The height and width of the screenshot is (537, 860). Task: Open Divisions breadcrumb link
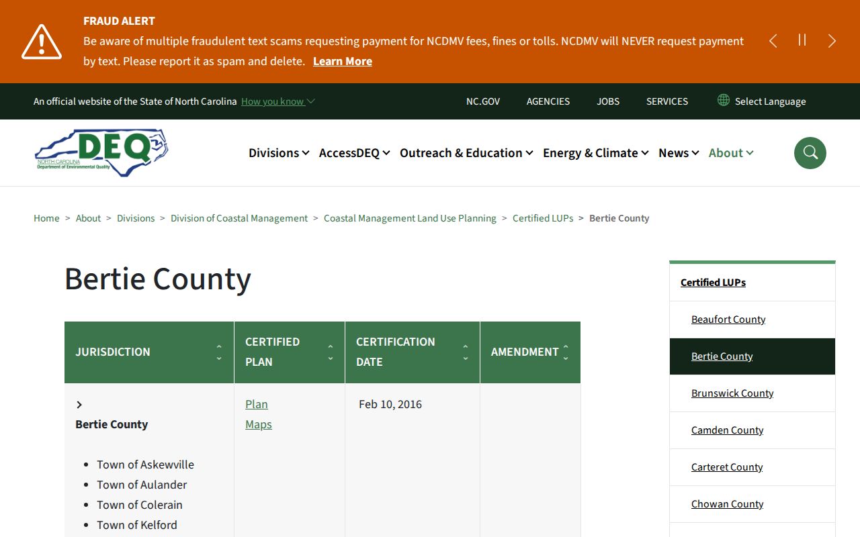click(136, 218)
